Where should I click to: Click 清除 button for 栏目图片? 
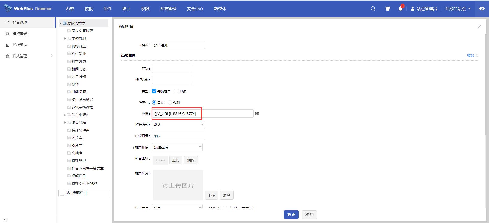(227, 195)
